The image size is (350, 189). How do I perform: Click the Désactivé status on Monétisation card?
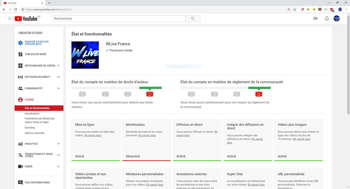point(133,156)
